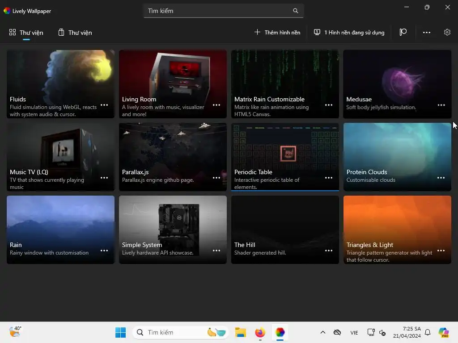Open options for Simple System wallpaper
Image resolution: width=458 pixels, height=343 pixels.
[x=216, y=251]
